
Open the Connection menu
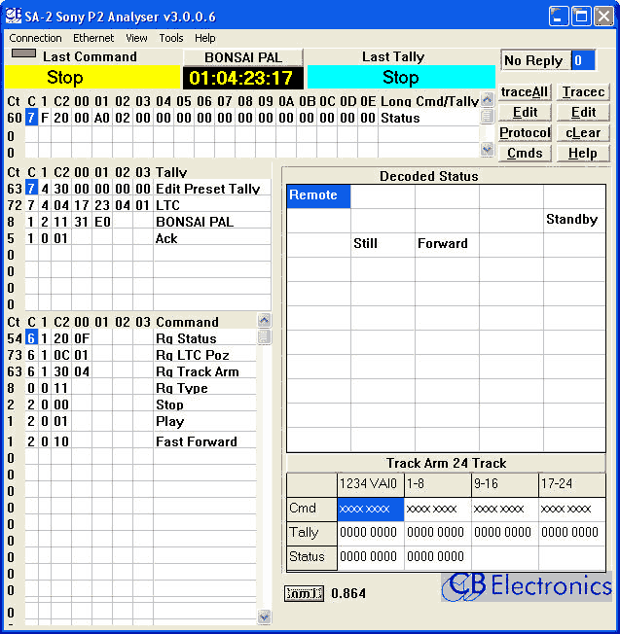[x=35, y=38]
